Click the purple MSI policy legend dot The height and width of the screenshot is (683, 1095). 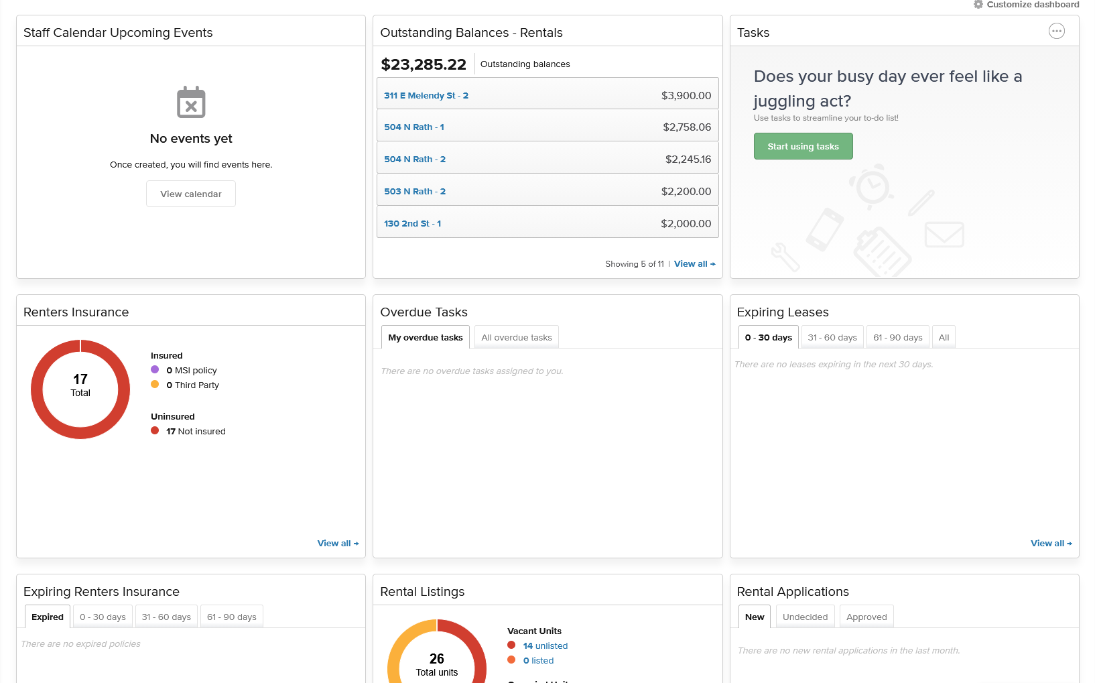click(x=155, y=369)
